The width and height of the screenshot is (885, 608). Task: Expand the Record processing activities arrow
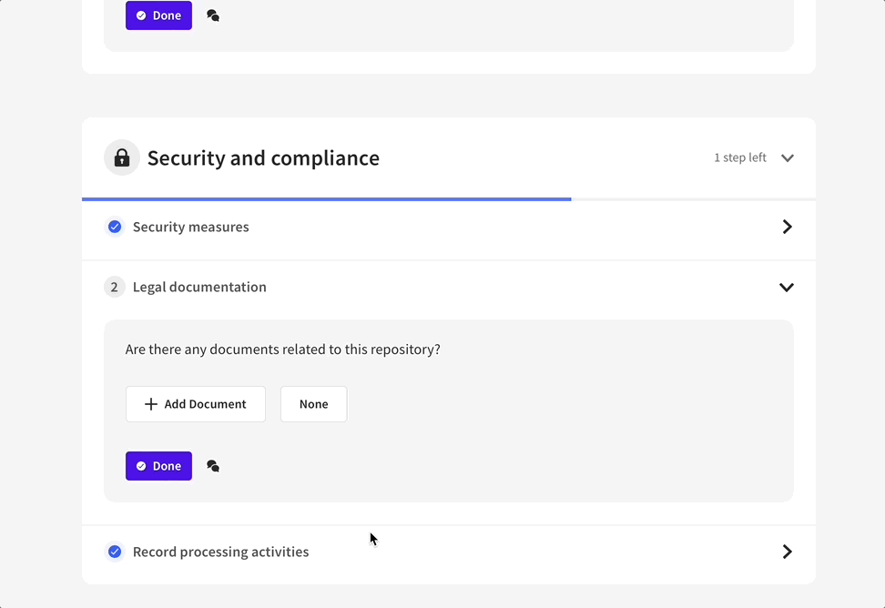point(788,552)
